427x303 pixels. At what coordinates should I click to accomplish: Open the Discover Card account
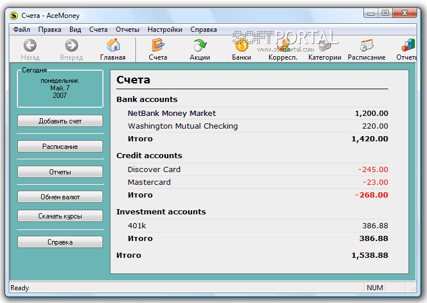[154, 169]
